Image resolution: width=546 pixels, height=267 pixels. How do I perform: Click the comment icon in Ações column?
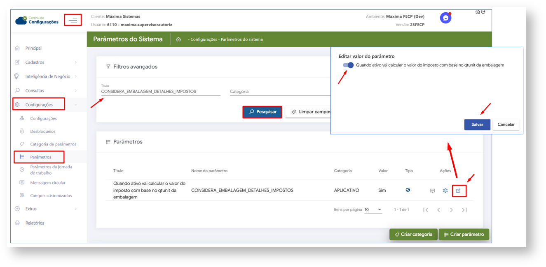tap(432, 191)
